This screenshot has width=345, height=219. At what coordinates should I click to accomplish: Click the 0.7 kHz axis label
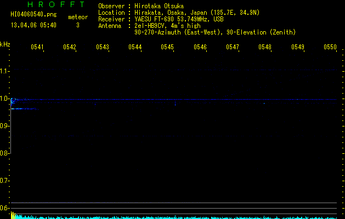tap(4, 181)
